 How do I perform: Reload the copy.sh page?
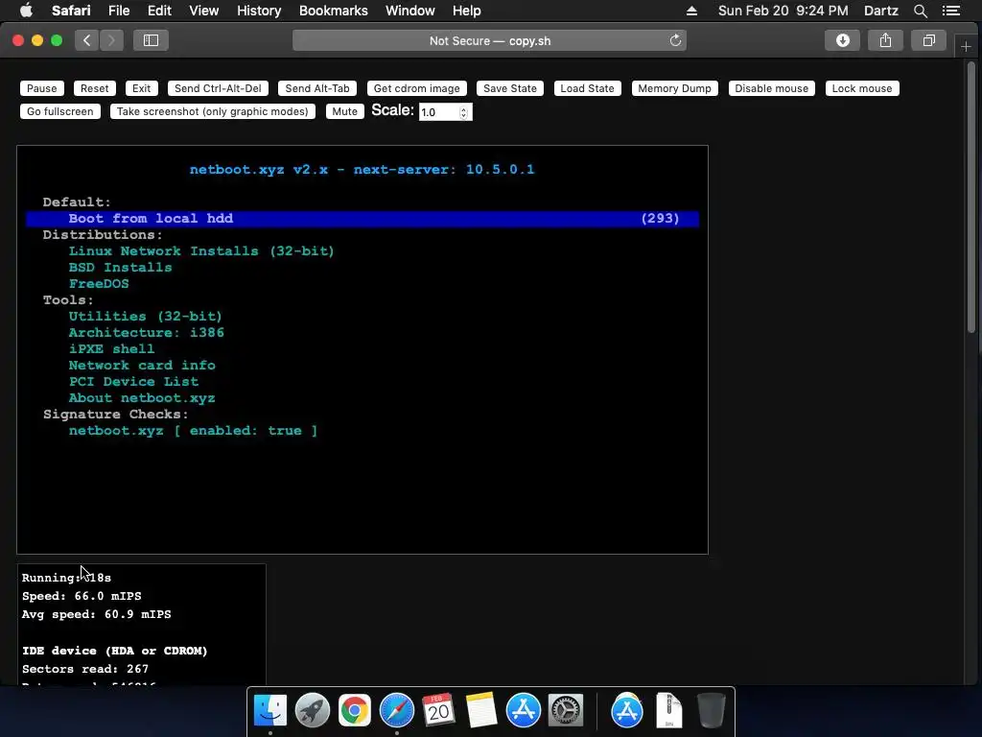pos(675,40)
